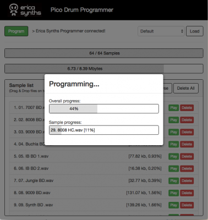Play sample 08. 9009 BD.wav
Viewport: 208px width, 220px height.
[x=173, y=193]
